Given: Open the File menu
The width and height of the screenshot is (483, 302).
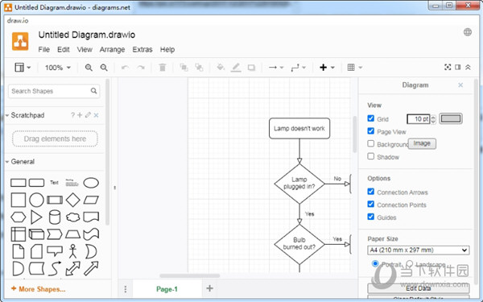Looking at the screenshot, I should pyautogui.click(x=43, y=50).
